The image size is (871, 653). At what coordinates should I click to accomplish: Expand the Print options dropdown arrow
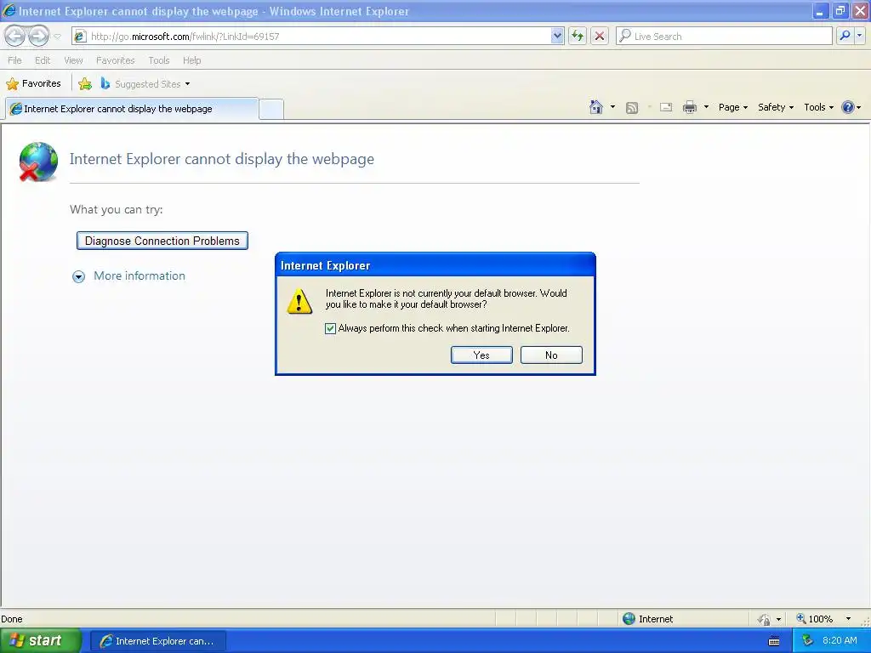(706, 107)
